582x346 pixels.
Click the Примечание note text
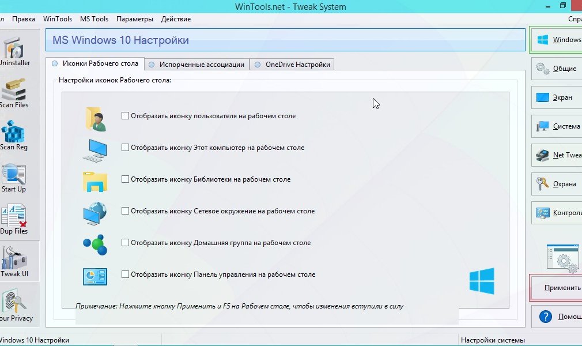click(x=239, y=306)
